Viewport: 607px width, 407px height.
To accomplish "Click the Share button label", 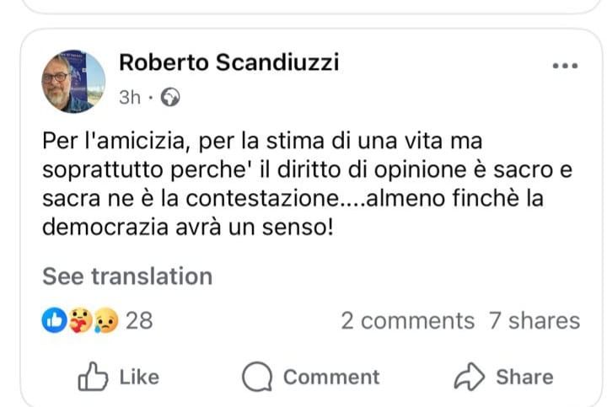I will click(524, 377).
